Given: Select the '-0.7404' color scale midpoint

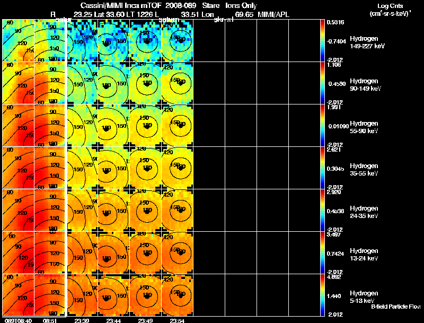Looking at the screenshot, I should point(336,41).
